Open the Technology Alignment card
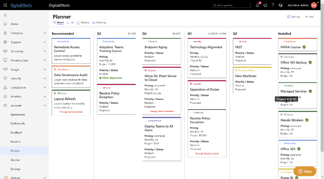Screen dimensions: 324x179 coord(207,58)
